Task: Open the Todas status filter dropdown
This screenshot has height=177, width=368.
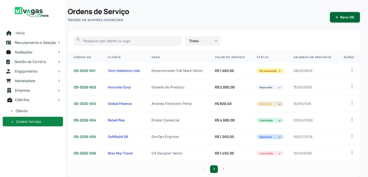Action: coord(203,41)
